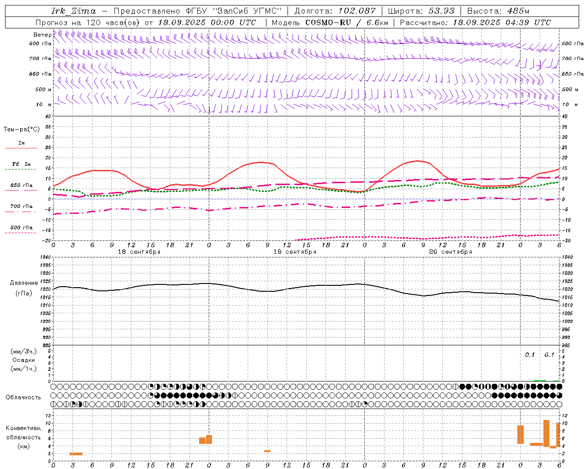Click the Тем-ра(°C) axis title

[22, 130]
